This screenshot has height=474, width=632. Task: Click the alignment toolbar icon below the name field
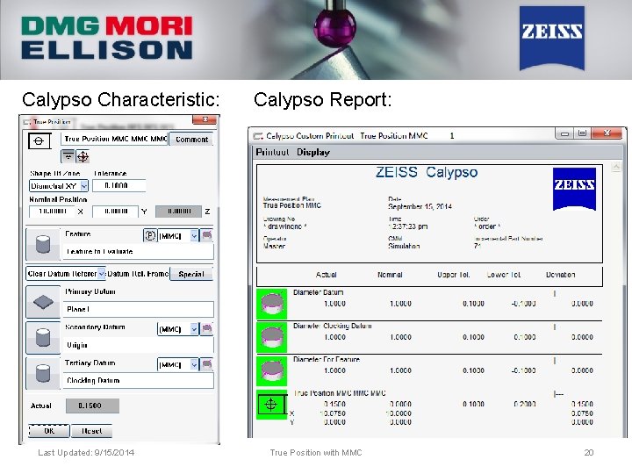68,156
